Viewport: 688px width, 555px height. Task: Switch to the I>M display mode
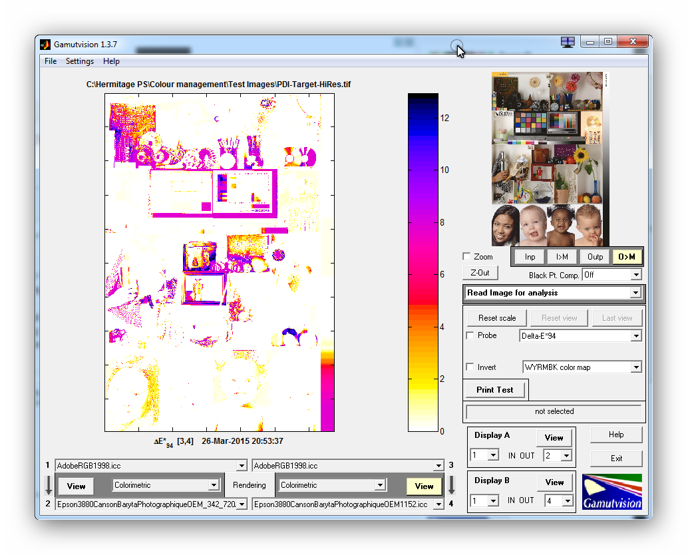(562, 257)
